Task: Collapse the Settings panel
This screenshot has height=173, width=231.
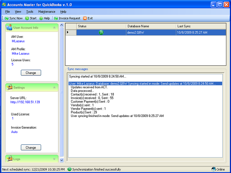Action: point(54,88)
